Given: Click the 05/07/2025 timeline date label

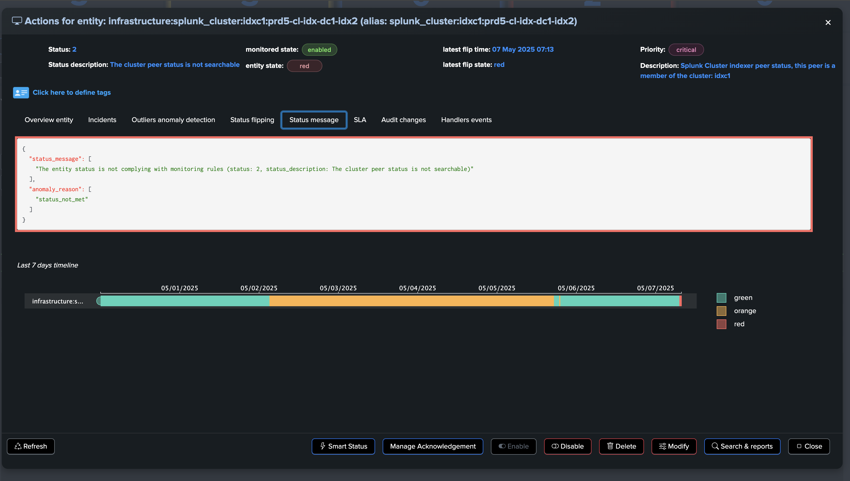Looking at the screenshot, I should (x=655, y=288).
